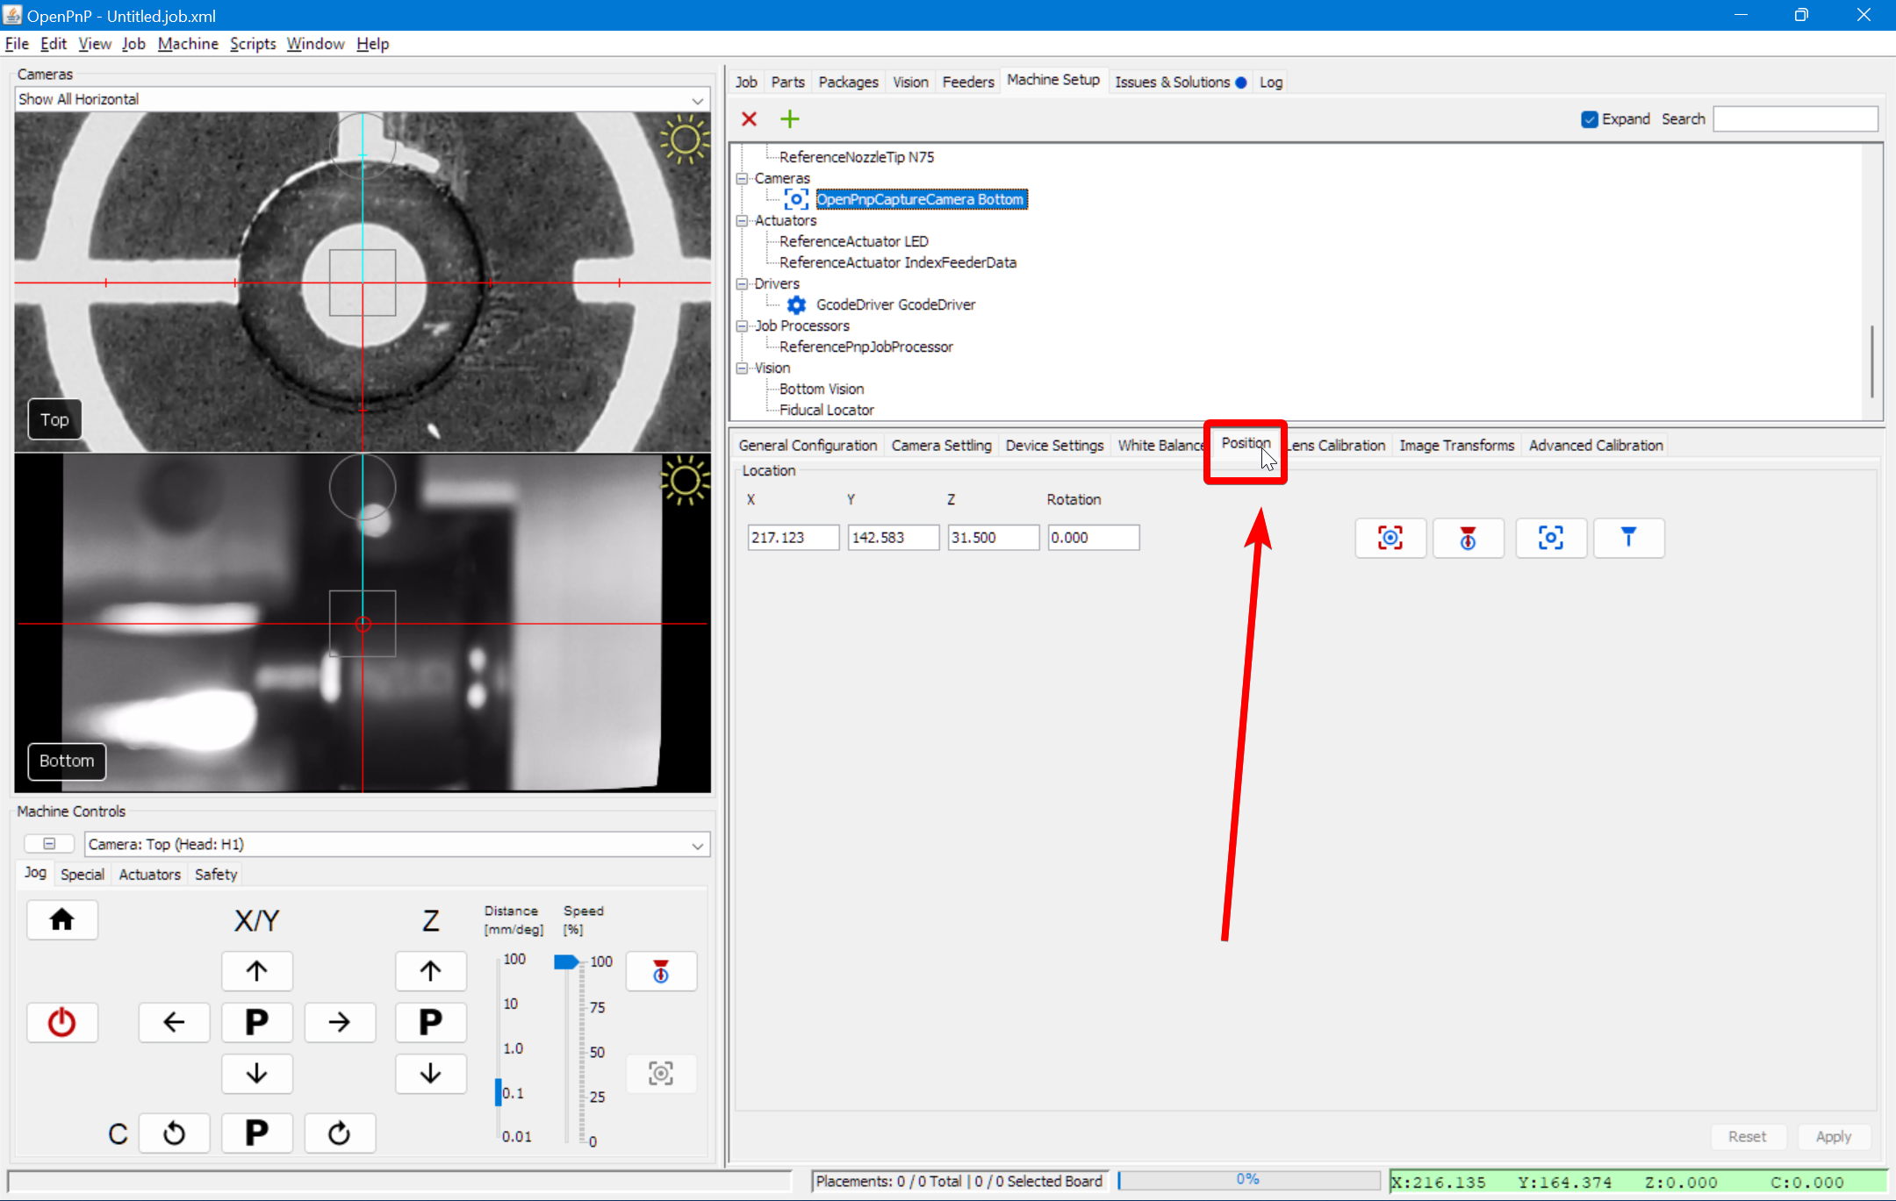Capture the camera coordinates into the Location fields
The image size is (1896, 1201).
pos(1390,538)
